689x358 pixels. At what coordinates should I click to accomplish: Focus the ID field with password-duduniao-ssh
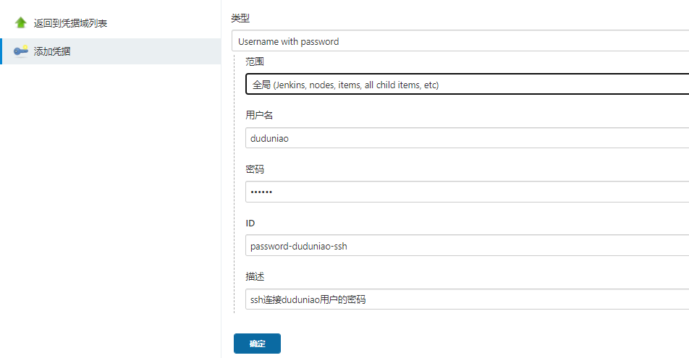468,246
